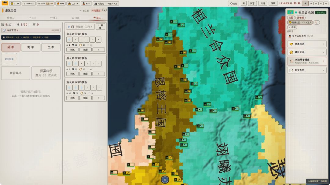Toggle 自动征召 on garrison row
This screenshot has height=185, width=330.
[x=55, y=30]
